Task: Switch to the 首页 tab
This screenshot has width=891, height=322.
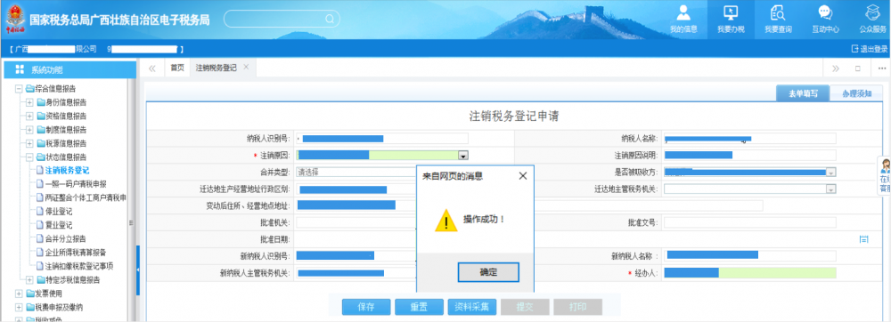Action: [x=177, y=68]
